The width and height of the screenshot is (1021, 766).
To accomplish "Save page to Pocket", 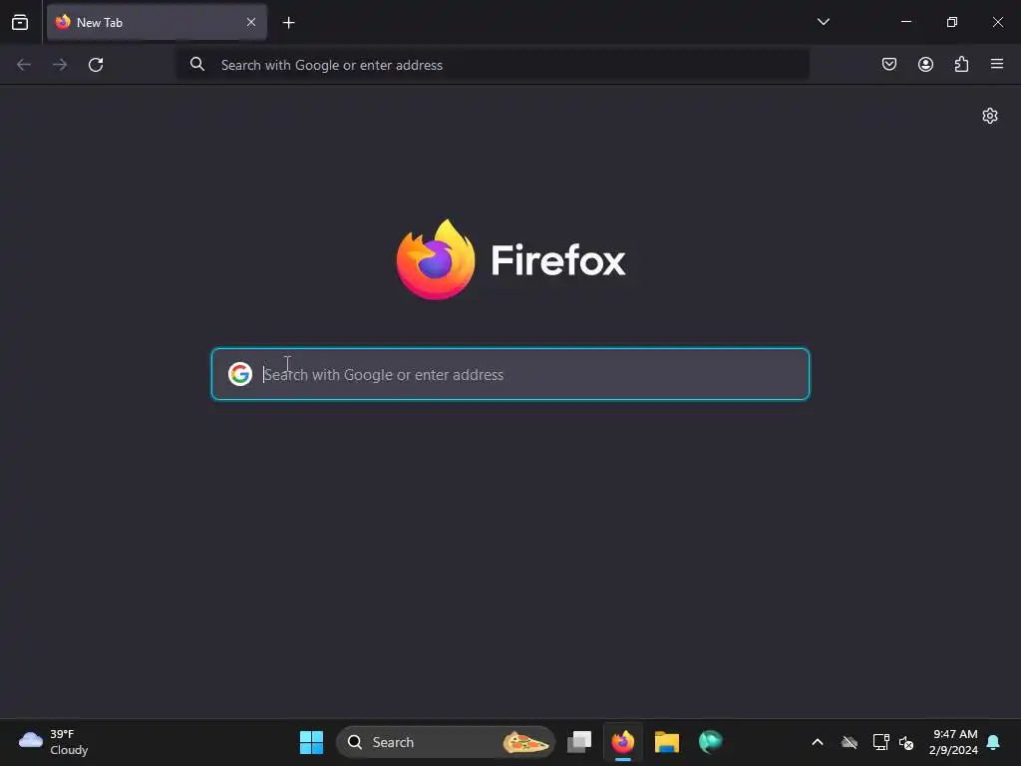I will tap(888, 64).
